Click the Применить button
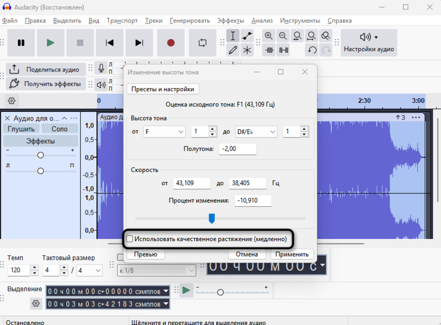The height and width of the screenshot is (325, 441). pos(292,254)
